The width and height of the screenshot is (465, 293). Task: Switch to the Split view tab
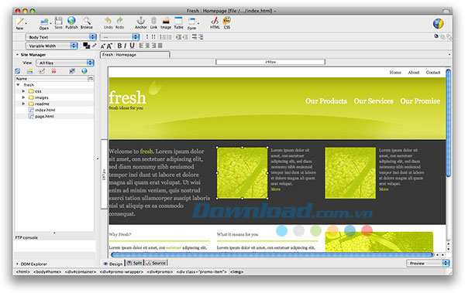134,263
